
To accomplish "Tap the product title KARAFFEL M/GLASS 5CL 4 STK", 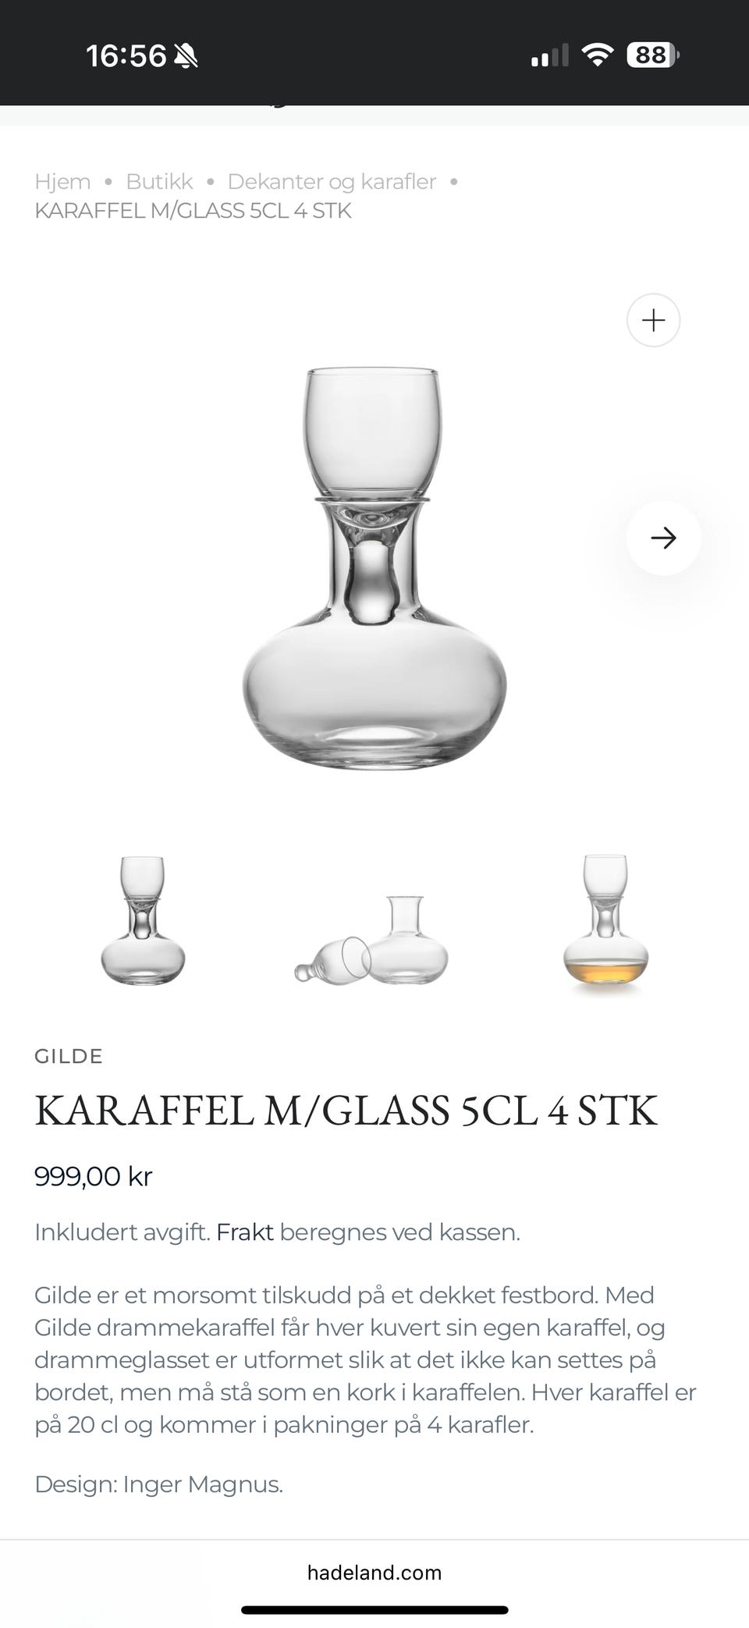I will click(x=346, y=1110).
